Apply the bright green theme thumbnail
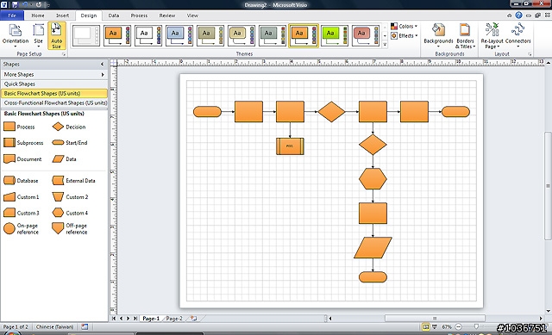This screenshot has width=552, height=335. (334, 35)
